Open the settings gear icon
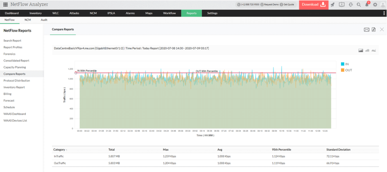This screenshot has width=387, height=172. click(375, 5)
